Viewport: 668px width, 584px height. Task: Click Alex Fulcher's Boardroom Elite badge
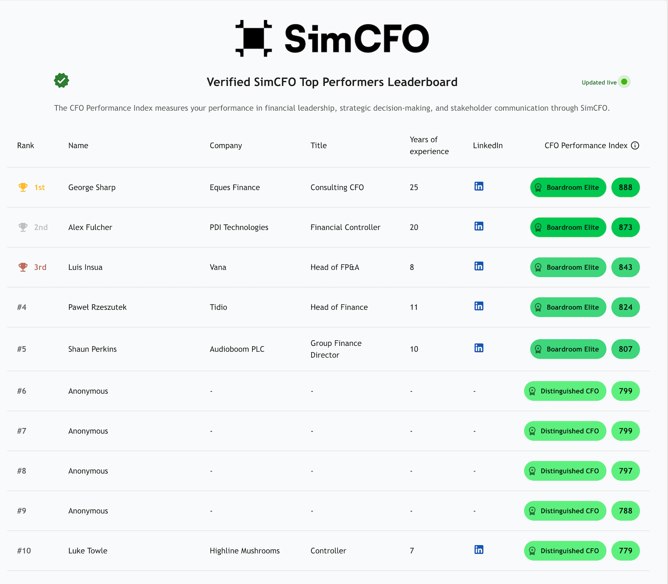[x=568, y=227]
